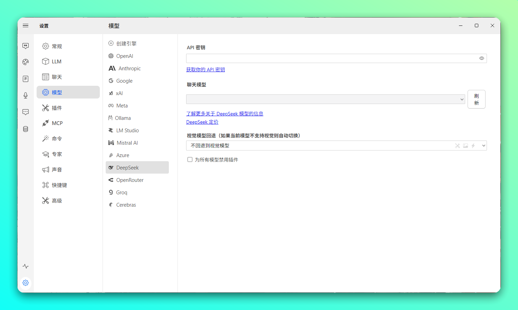The image size is (518, 310).
Task: Open 获取你的 API 密钥 link
Action: coord(205,70)
